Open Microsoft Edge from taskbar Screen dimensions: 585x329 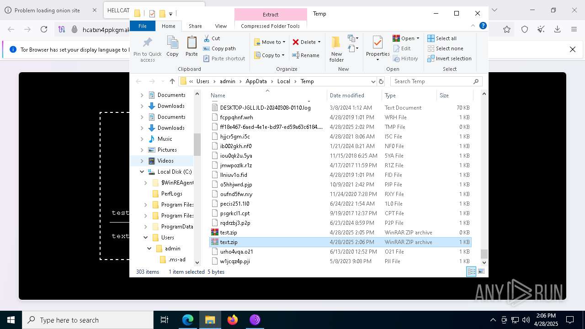(x=188, y=320)
